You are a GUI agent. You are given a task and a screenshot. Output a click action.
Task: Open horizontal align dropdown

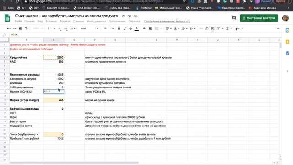[168, 28]
